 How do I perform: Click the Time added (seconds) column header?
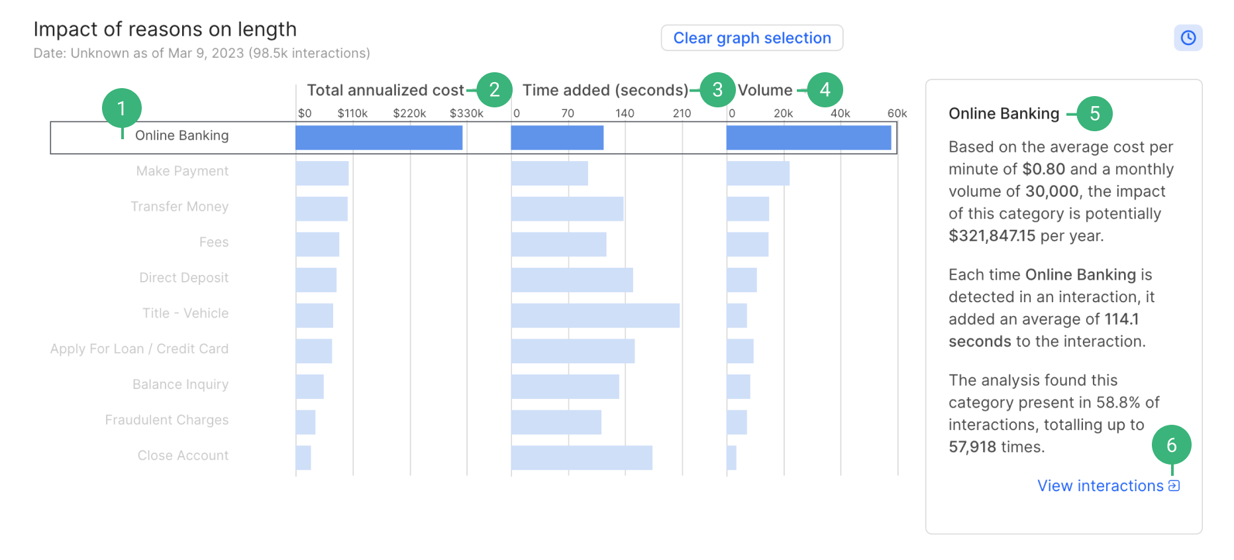[605, 90]
